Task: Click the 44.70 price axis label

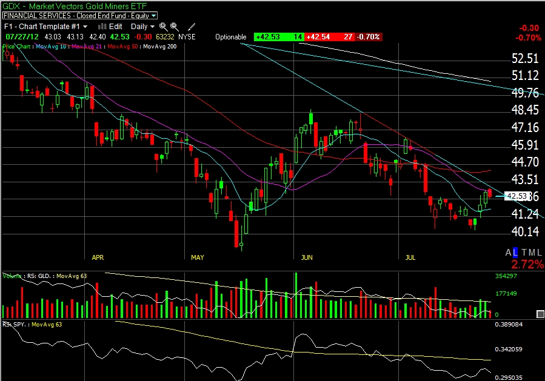Action: [525, 162]
